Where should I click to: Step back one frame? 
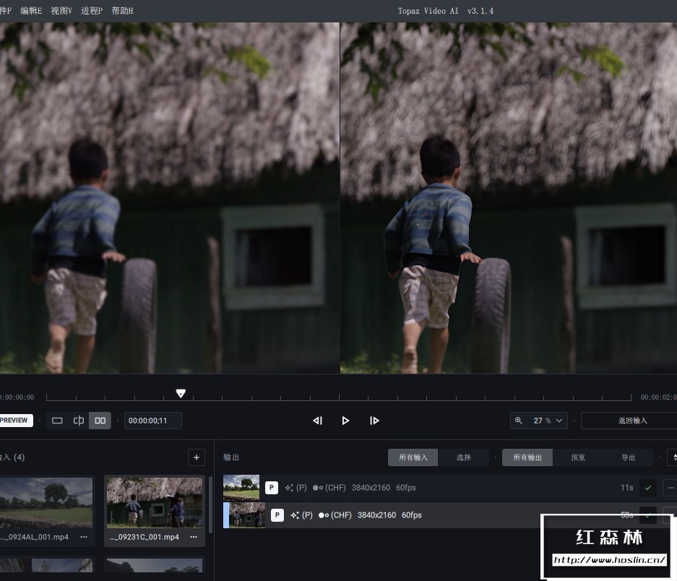317,421
